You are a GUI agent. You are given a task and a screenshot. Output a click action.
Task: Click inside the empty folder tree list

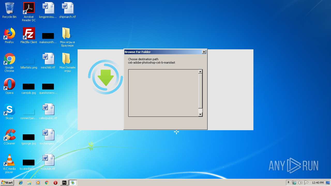point(163,93)
